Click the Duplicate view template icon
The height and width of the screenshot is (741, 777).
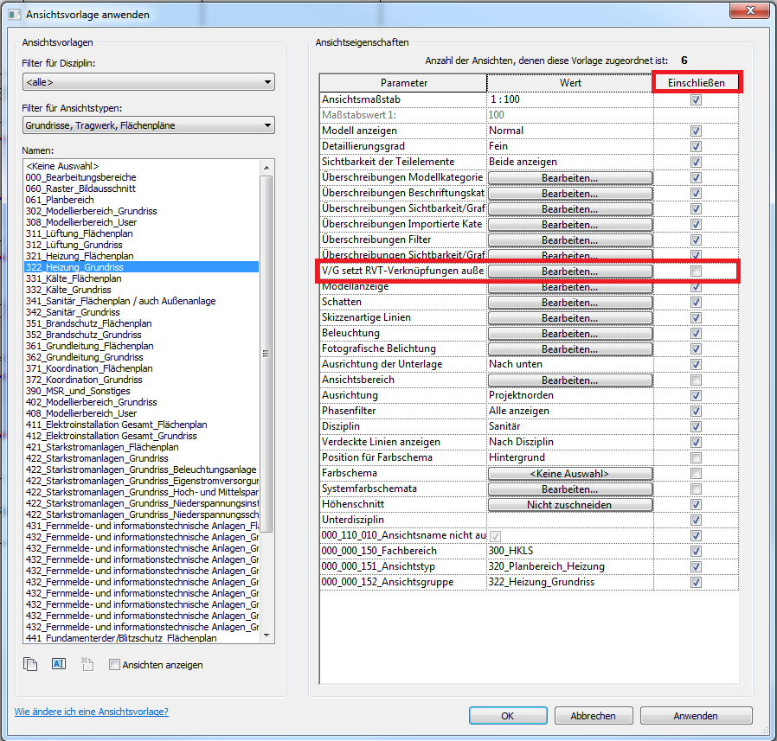(x=31, y=664)
